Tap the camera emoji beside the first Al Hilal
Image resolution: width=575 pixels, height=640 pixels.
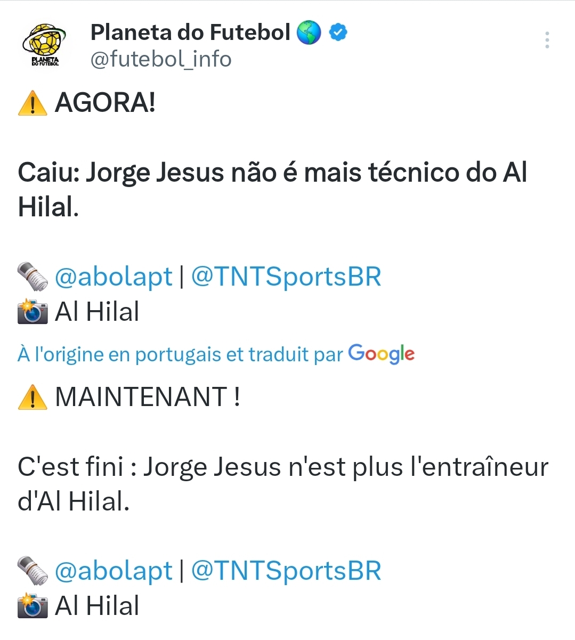[x=33, y=312]
